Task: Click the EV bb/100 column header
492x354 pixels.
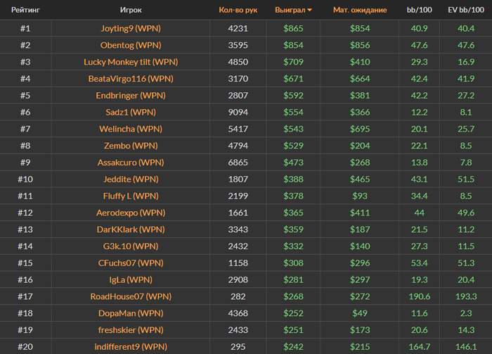Action: click(466, 10)
